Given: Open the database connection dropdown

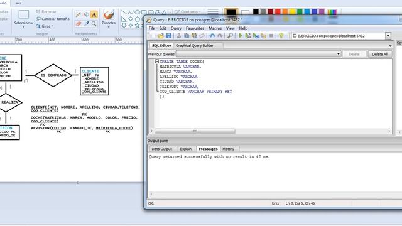Looking at the screenshot, I should 388,36.
